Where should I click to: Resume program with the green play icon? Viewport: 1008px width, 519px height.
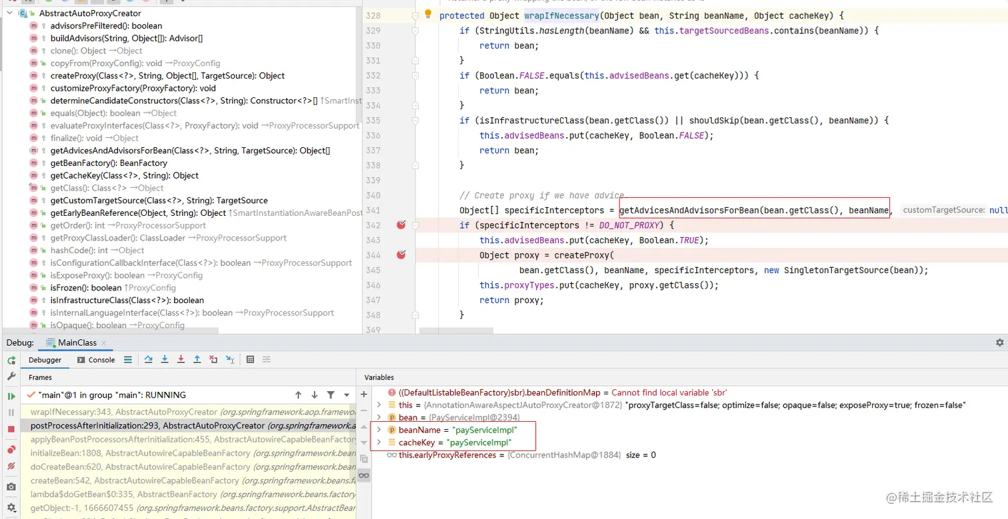pyautogui.click(x=11, y=396)
